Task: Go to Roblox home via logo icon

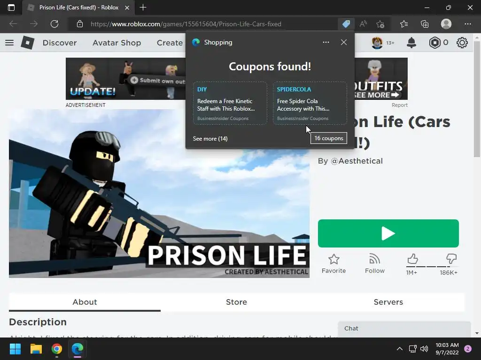Action: 28,43
